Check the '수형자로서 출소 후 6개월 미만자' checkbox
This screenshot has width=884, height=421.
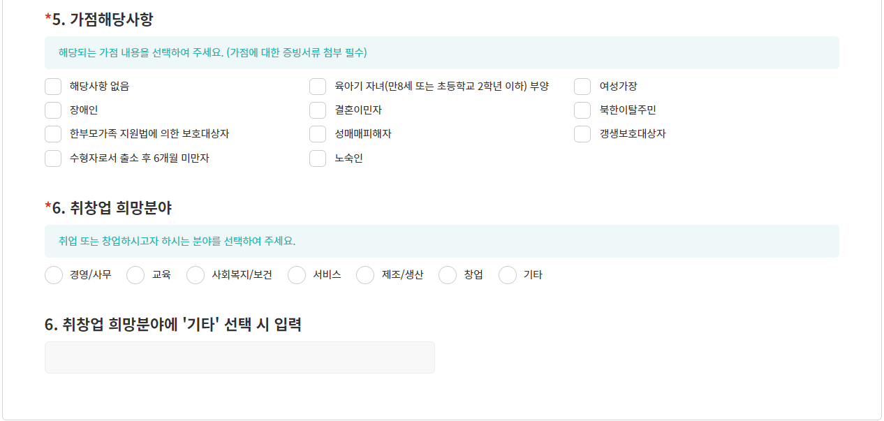(x=53, y=158)
